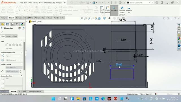Select the Offset Entities tool

[x=50, y=10]
